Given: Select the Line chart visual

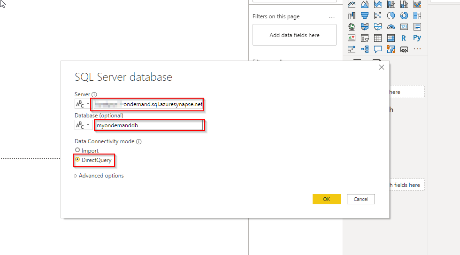Looking at the screenshot, I should [x=352, y=4].
